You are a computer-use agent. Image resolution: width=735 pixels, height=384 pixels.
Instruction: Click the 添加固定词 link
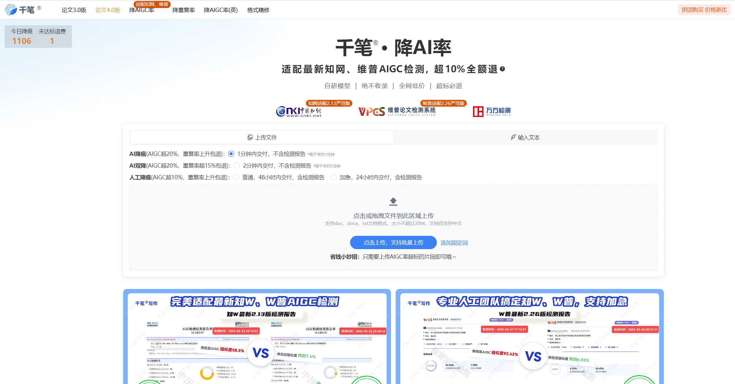pos(454,243)
